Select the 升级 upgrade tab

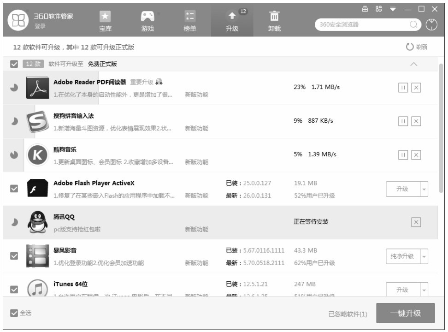(232, 21)
